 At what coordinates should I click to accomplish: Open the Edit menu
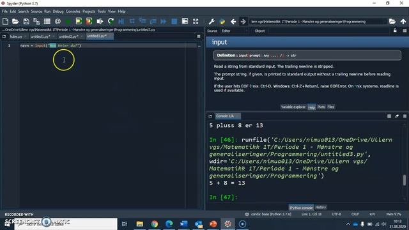pos(13,11)
